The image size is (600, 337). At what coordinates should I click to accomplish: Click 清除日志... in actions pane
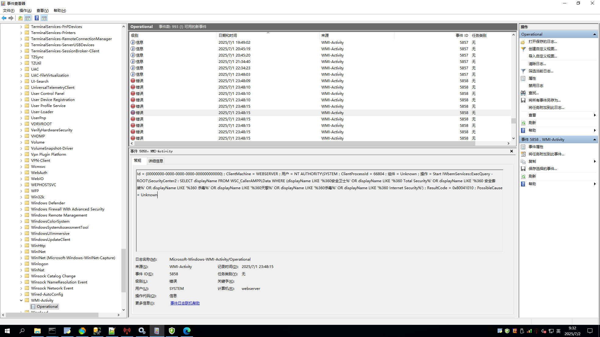pyautogui.click(x=537, y=64)
